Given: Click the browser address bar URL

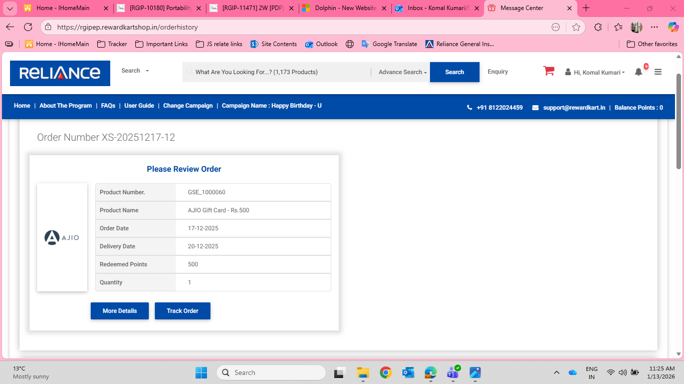Looking at the screenshot, I should click(x=127, y=27).
